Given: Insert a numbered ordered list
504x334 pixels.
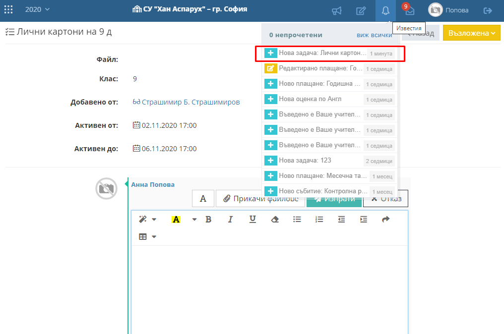Looking at the screenshot, I should coord(319,220).
